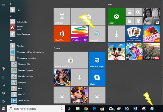Screen dimensions: 163x112
Task: Open the Settings gear in Start sidebar
Action: point(3,93)
